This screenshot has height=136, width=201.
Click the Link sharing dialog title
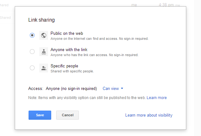point(41,20)
